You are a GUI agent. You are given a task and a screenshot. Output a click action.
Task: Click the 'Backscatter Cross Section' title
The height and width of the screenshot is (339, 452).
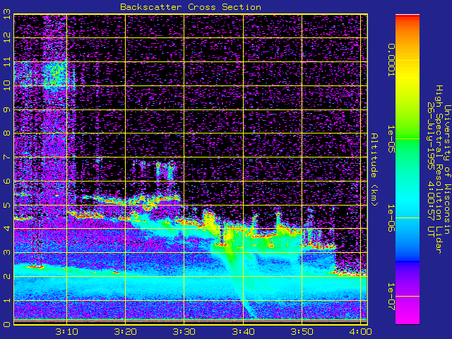pyautogui.click(x=191, y=7)
